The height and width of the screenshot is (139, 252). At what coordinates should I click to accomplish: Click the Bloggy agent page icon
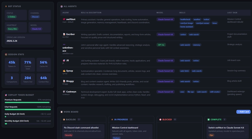pyautogui.click(x=64, y=81)
